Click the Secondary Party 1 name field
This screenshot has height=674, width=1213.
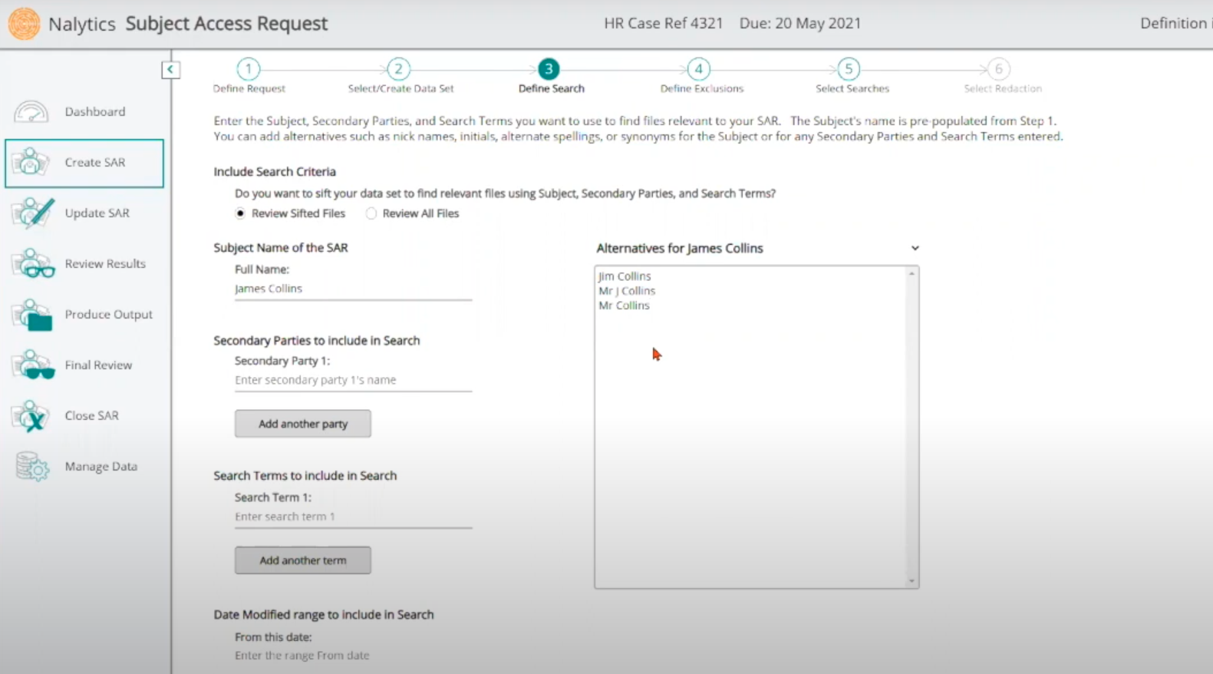click(x=353, y=381)
